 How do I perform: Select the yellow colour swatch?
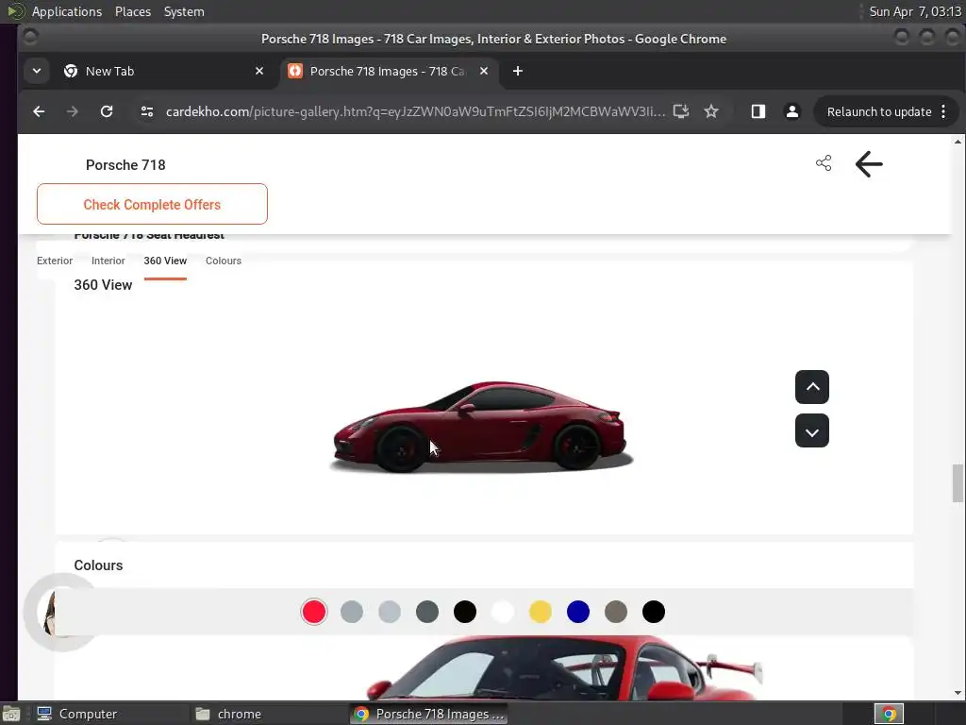tap(541, 612)
